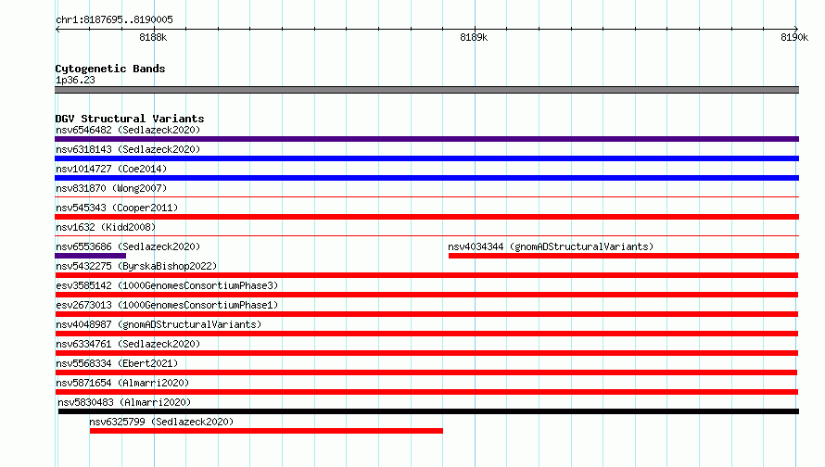This screenshot has width=825, height=467.
Task: Click the nsv5871654 red bar
Action: [426, 392]
